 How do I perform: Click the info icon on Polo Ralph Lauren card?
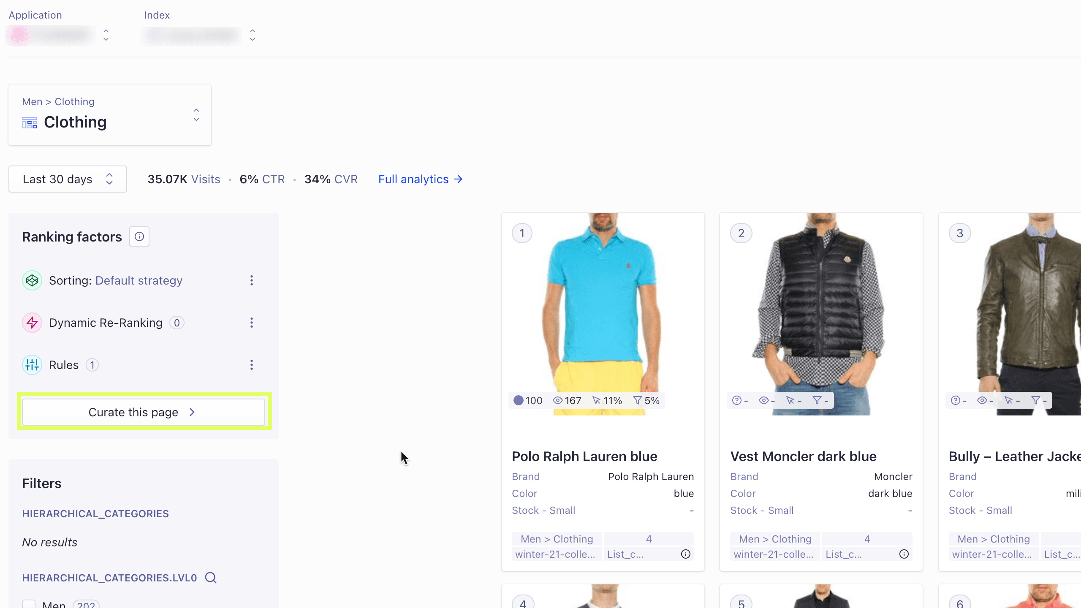pos(686,554)
